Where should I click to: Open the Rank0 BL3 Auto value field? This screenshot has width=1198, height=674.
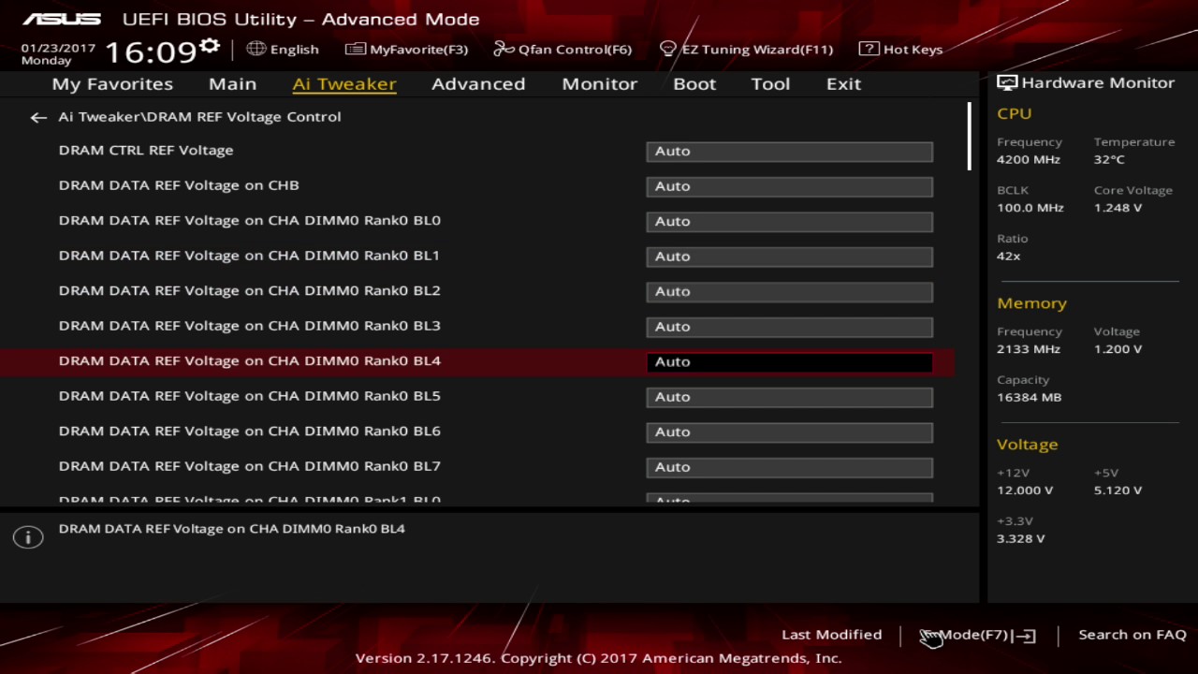(789, 327)
